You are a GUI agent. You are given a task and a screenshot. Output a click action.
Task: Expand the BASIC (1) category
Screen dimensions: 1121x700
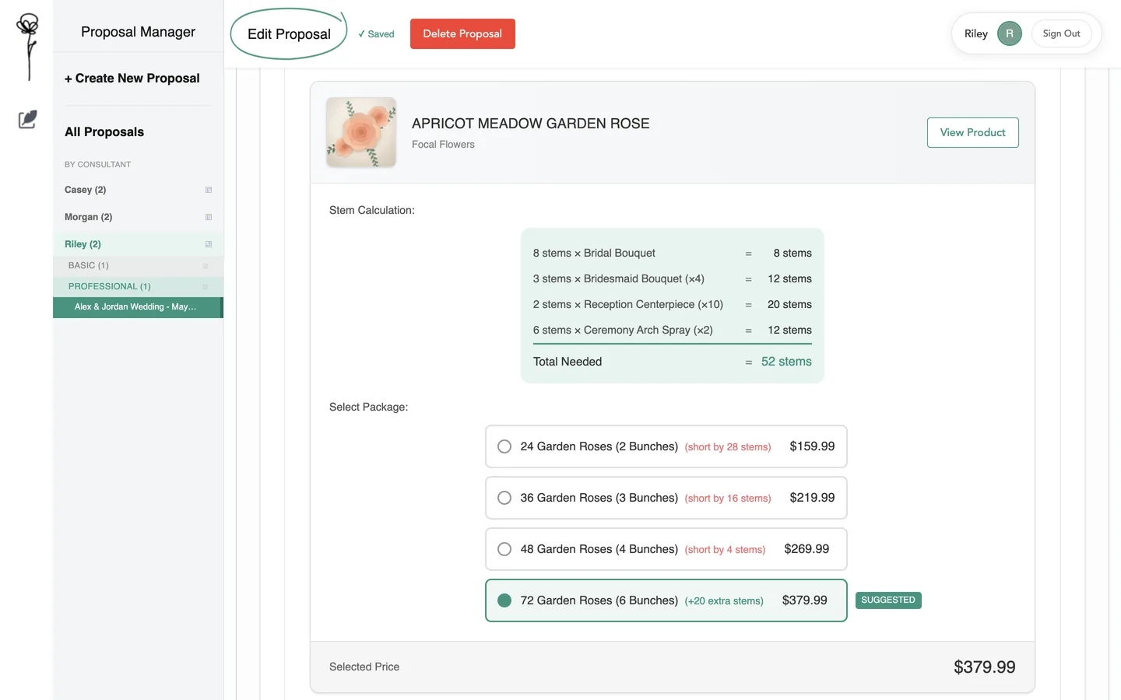(x=139, y=266)
